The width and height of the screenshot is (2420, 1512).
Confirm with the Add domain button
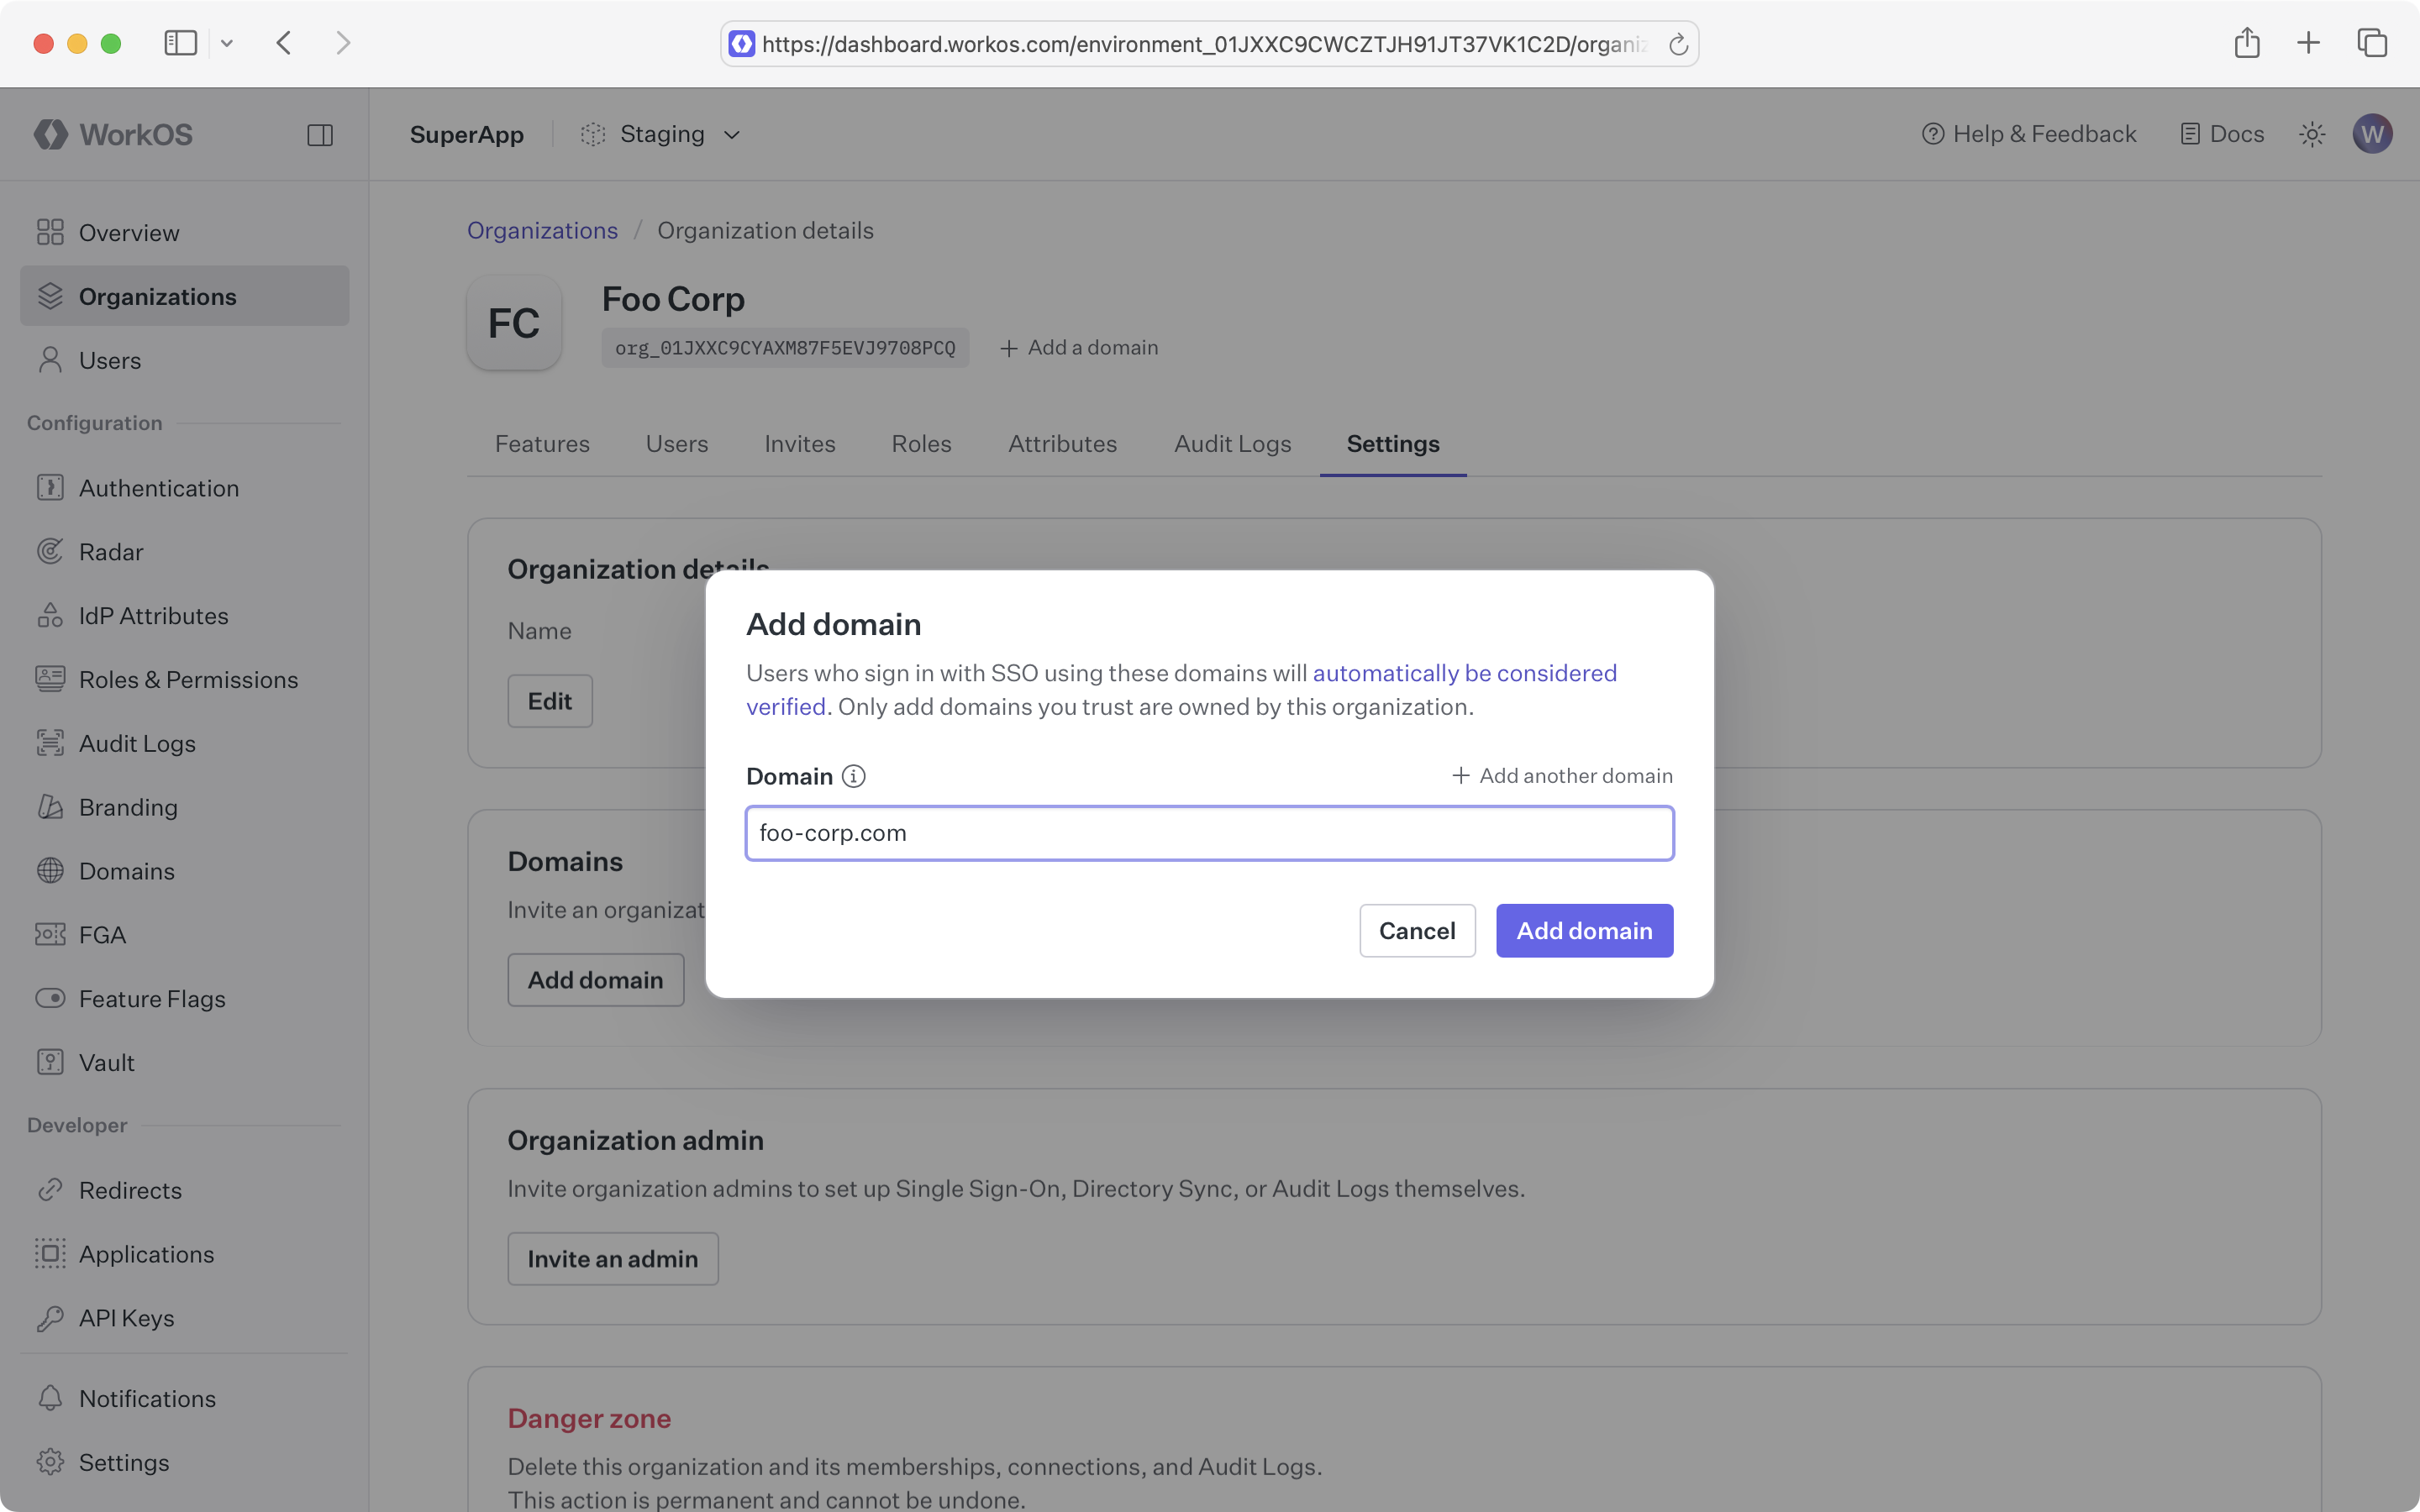(1583, 930)
